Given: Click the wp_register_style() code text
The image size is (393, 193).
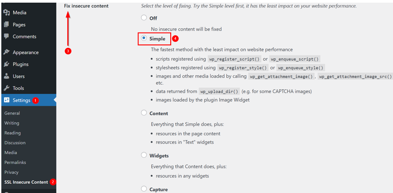Looking at the screenshot, I should tap(243, 68).
